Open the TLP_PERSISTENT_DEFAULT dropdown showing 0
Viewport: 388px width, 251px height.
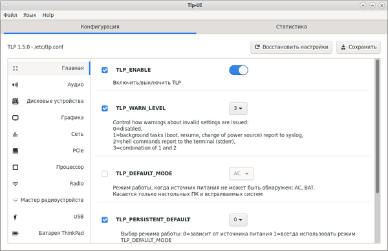coord(238,220)
